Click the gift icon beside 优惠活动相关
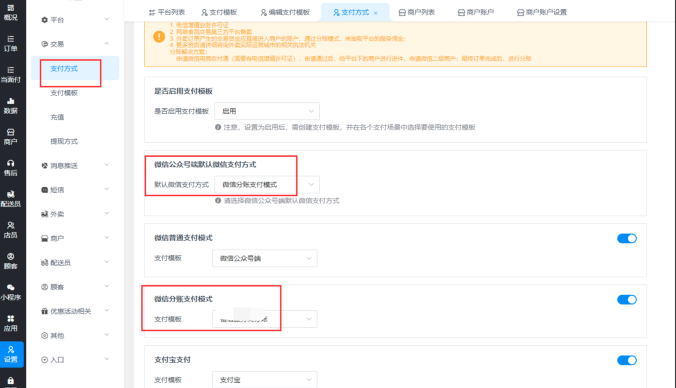 coord(45,311)
